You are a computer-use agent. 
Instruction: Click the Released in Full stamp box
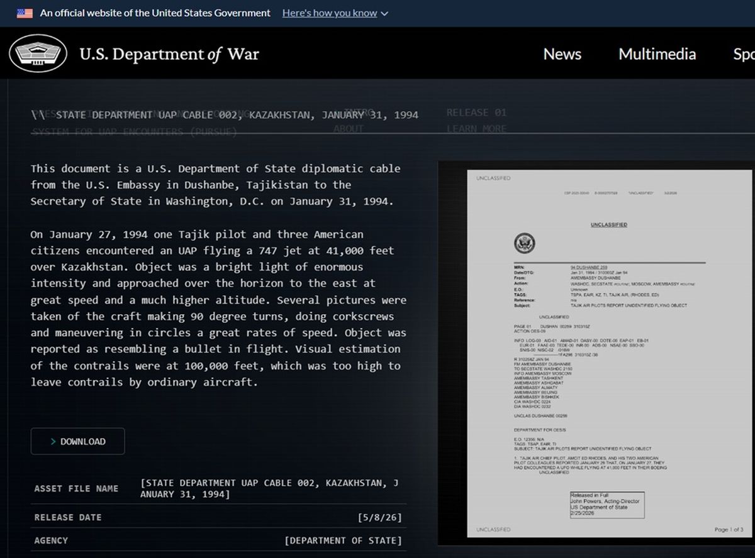[x=607, y=505]
